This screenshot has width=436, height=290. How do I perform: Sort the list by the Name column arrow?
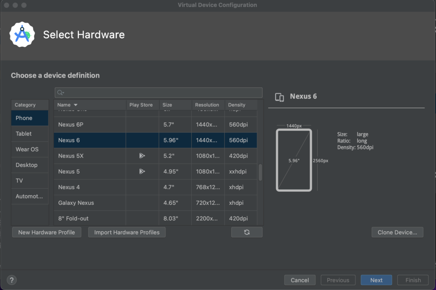click(x=76, y=105)
